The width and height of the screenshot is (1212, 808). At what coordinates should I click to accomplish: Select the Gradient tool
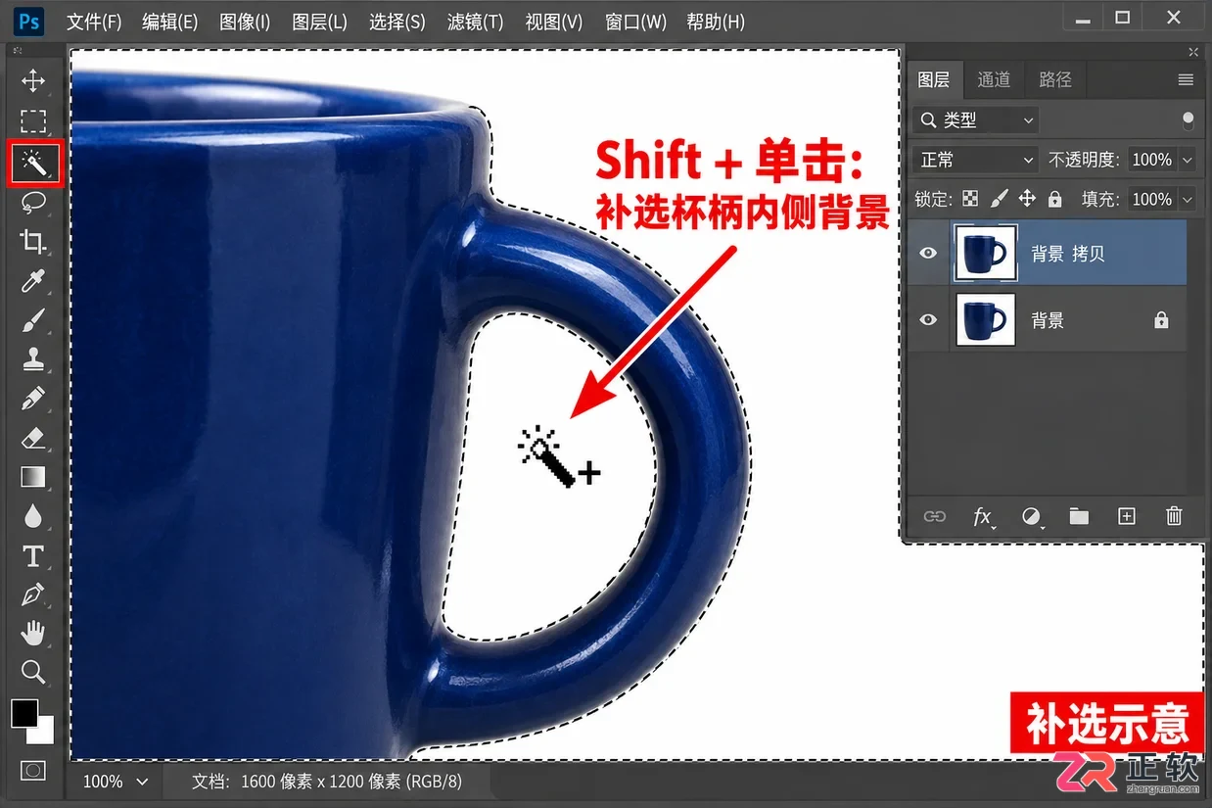tap(33, 477)
